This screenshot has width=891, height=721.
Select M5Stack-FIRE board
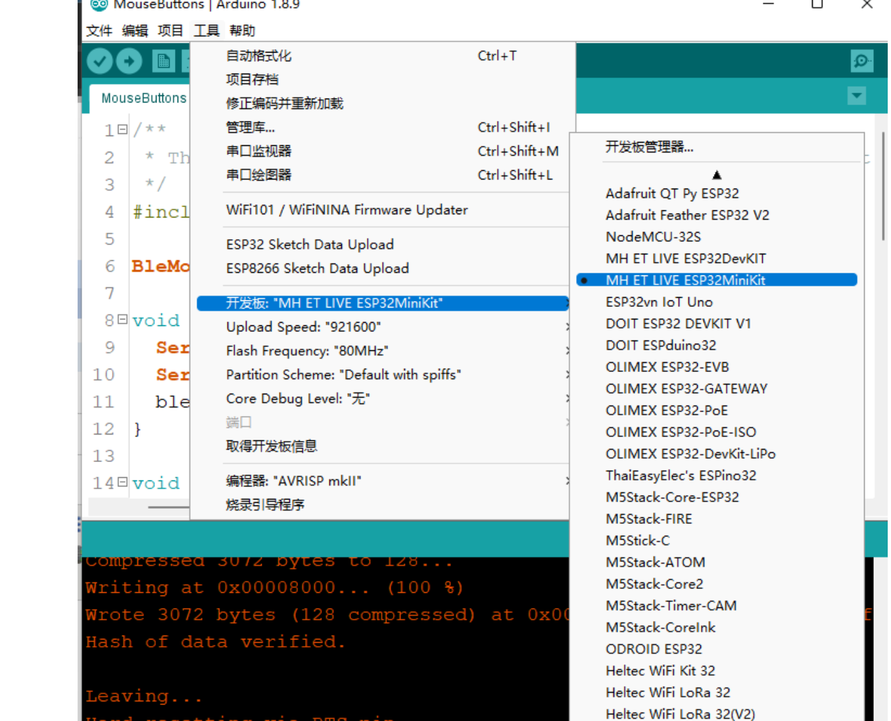(x=717, y=519)
